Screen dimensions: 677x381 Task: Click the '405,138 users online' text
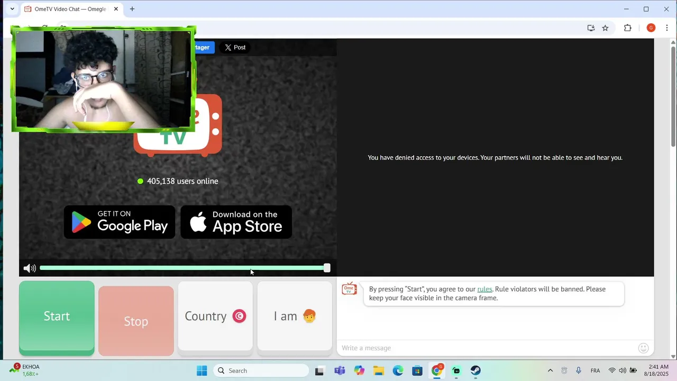[x=182, y=181]
